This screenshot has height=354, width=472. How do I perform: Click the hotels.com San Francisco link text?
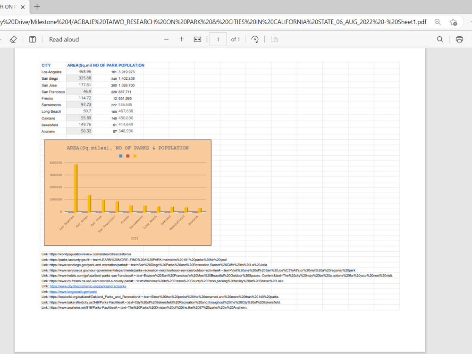point(221,276)
